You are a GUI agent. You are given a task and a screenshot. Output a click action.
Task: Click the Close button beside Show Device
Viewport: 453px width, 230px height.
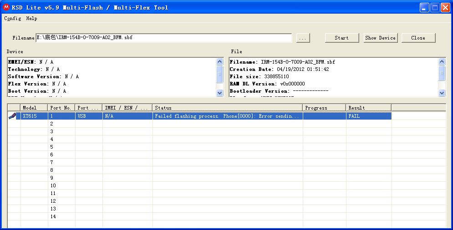[418, 38]
